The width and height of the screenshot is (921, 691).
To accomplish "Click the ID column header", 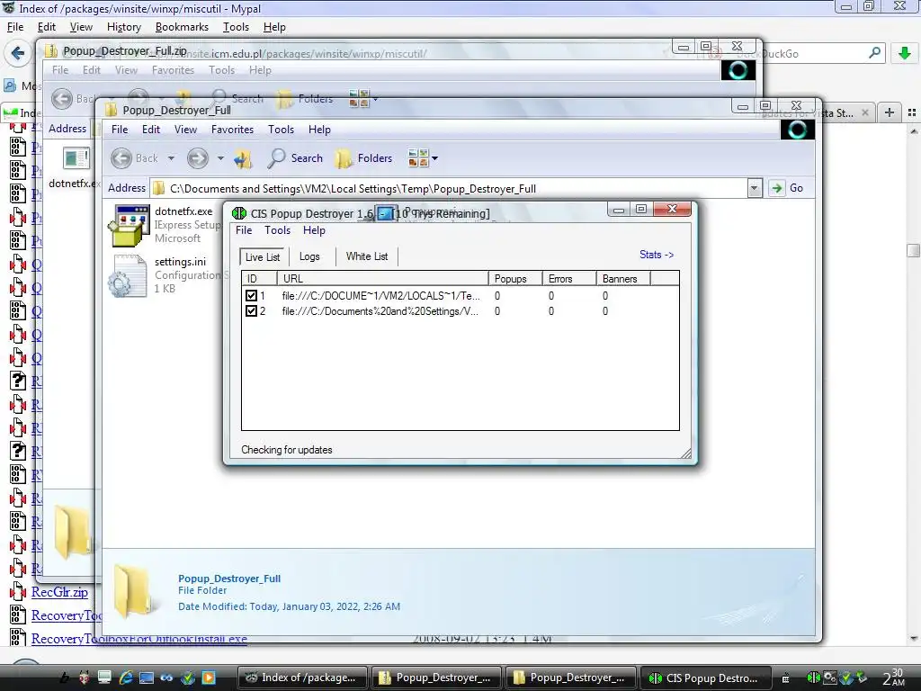I will tap(259, 279).
